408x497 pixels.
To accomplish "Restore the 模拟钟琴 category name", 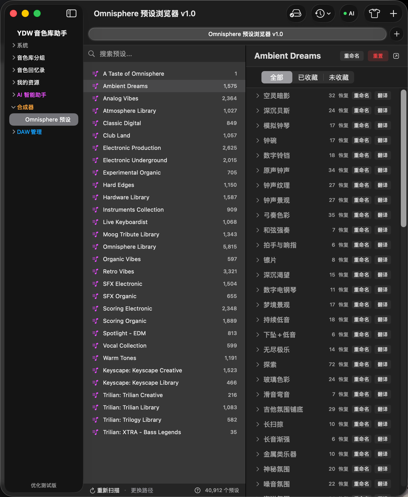I will pos(343,125).
